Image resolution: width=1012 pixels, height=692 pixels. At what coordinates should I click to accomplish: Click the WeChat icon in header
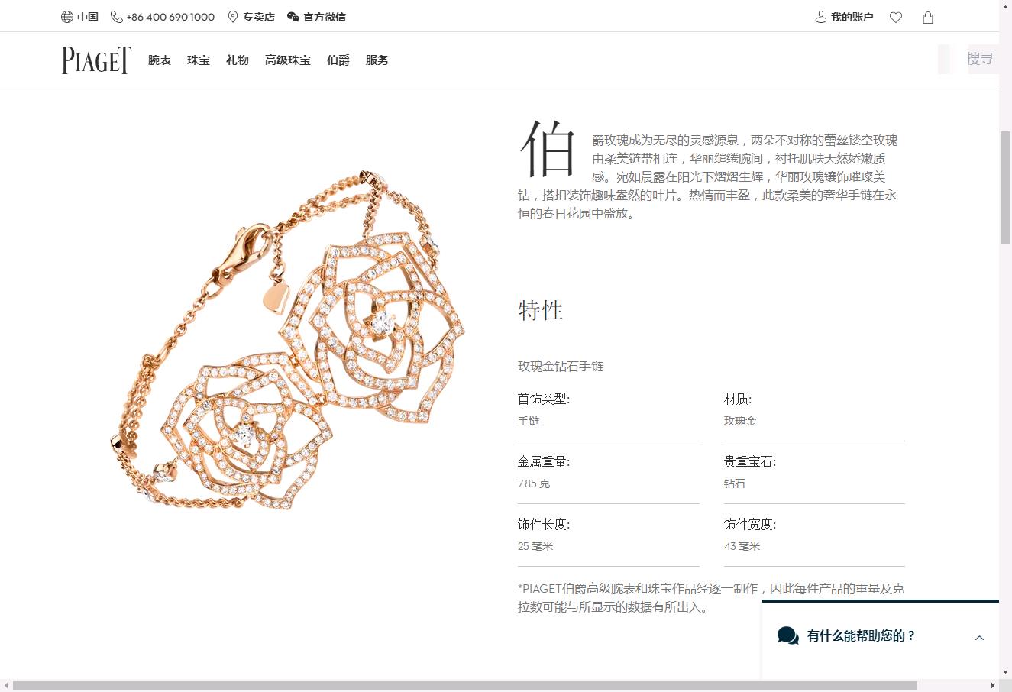pos(293,17)
